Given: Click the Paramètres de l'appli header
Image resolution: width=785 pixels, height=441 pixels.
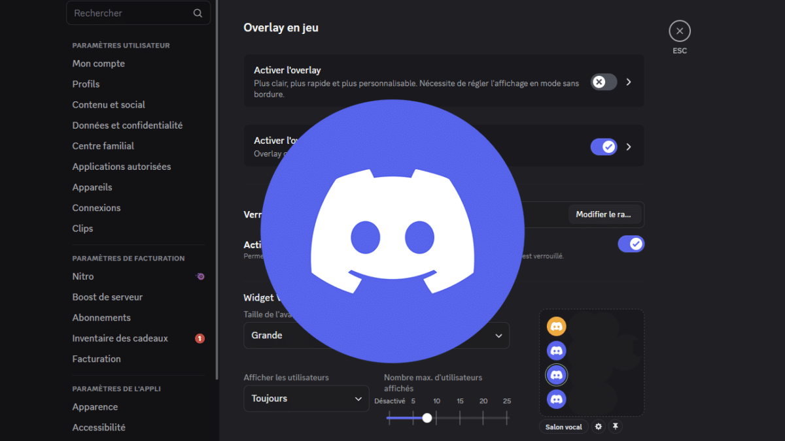Looking at the screenshot, I should tap(116, 389).
